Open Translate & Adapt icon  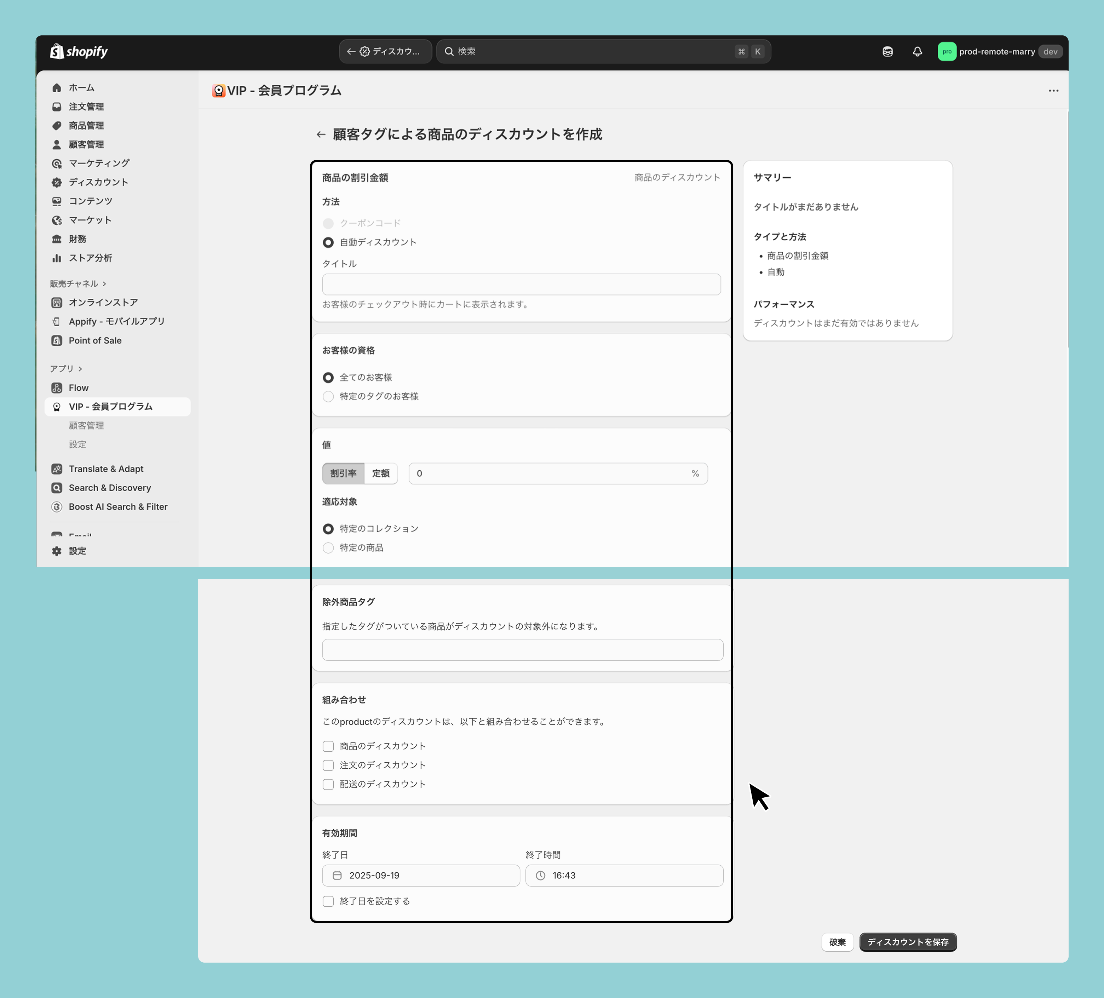56,469
